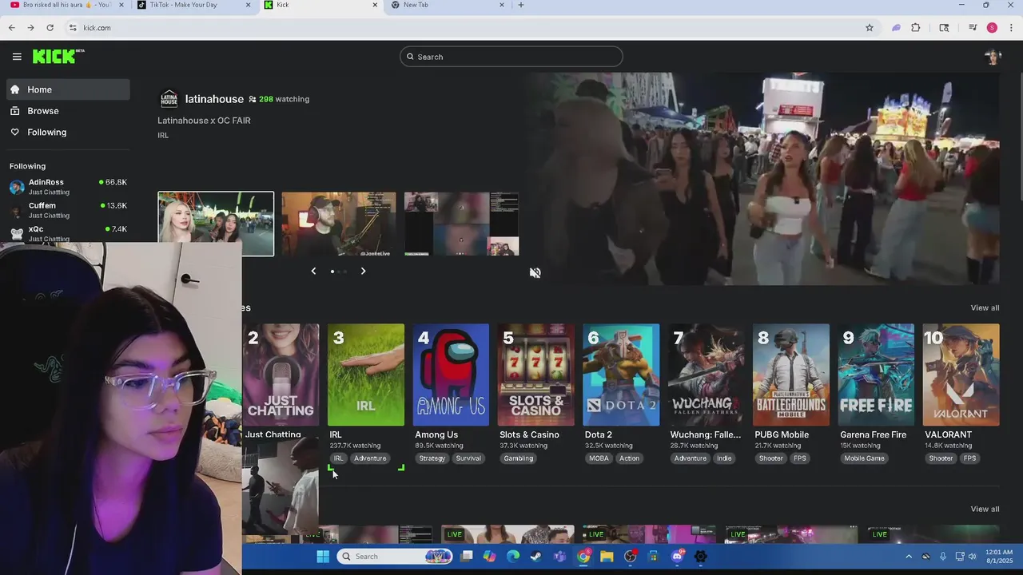Image resolution: width=1023 pixels, height=575 pixels.
Task: Select Browse in sidebar
Action: (x=68, y=111)
